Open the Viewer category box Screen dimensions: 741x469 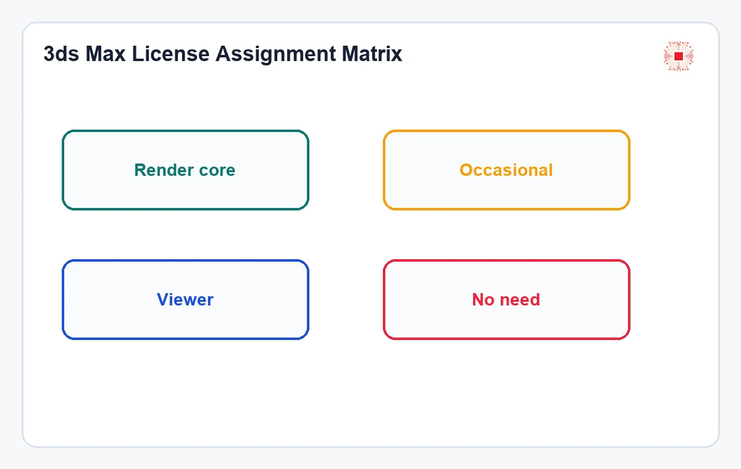pos(185,299)
